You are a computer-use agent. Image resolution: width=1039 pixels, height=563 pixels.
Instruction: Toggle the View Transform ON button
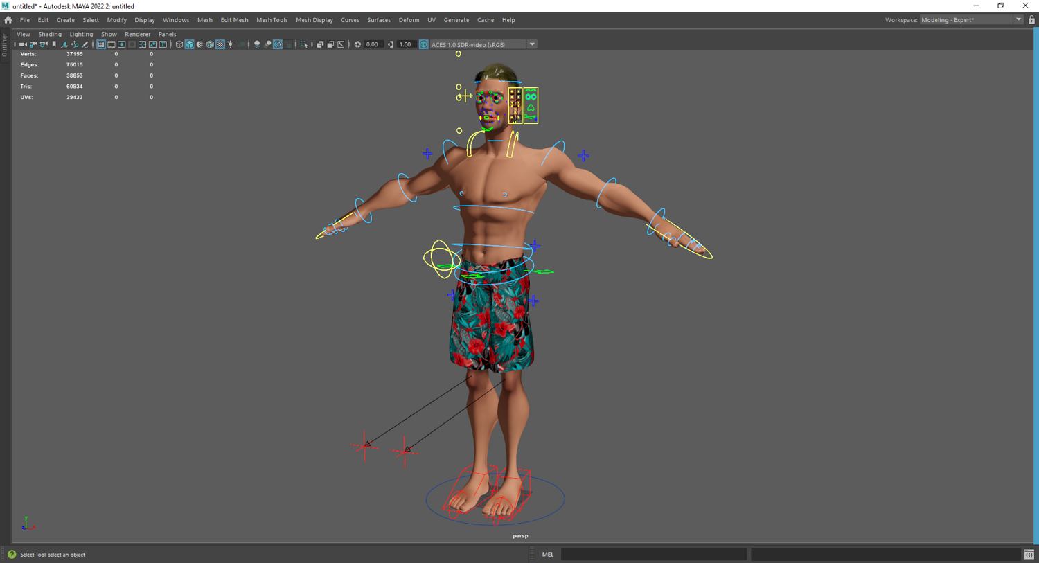(424, 44)
